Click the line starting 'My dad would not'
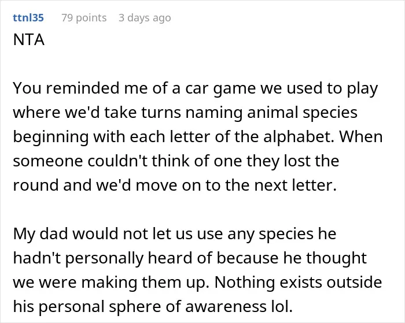 [x=175, y=234]
